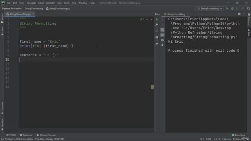Open the StringFormatting run configuration dropdown

(x=209, y=9)
